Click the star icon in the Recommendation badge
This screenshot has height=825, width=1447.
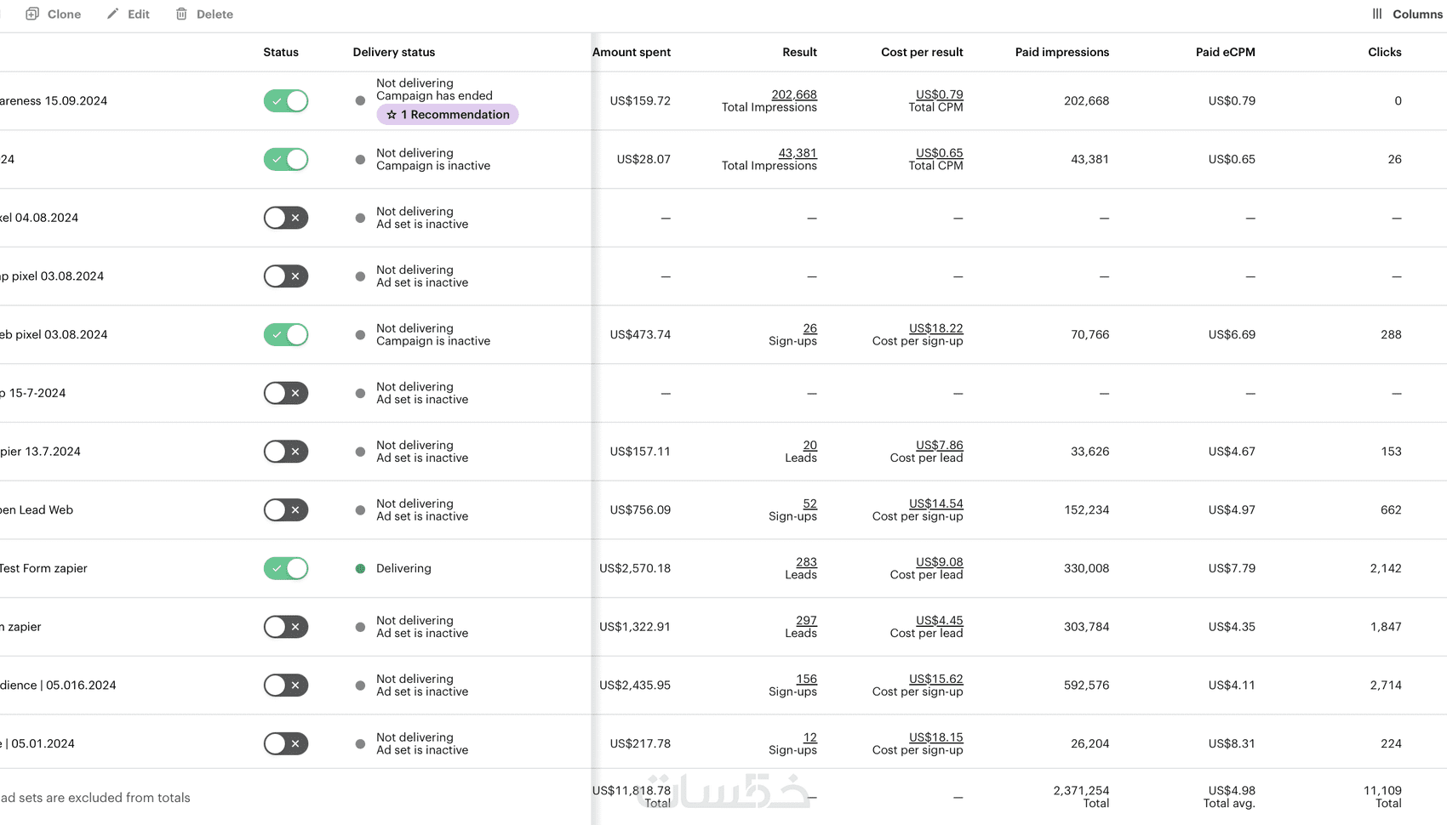coord(392,115)
